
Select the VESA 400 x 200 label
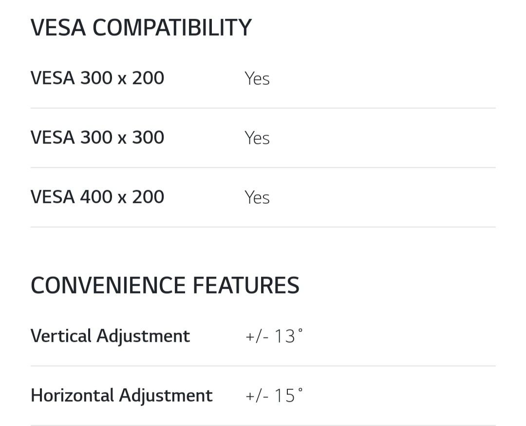point(97,197)
